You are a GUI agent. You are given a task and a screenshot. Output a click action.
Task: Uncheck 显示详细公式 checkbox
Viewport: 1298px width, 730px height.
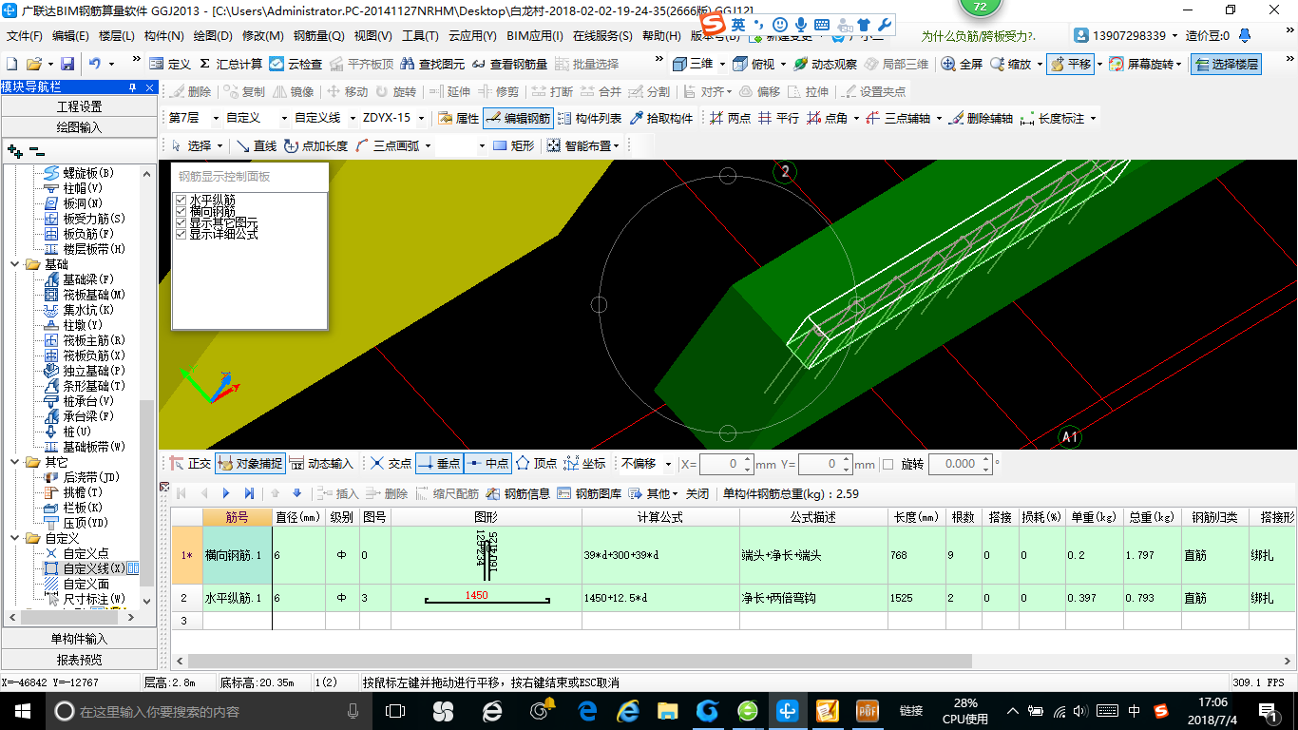click(x=181, y=234)
